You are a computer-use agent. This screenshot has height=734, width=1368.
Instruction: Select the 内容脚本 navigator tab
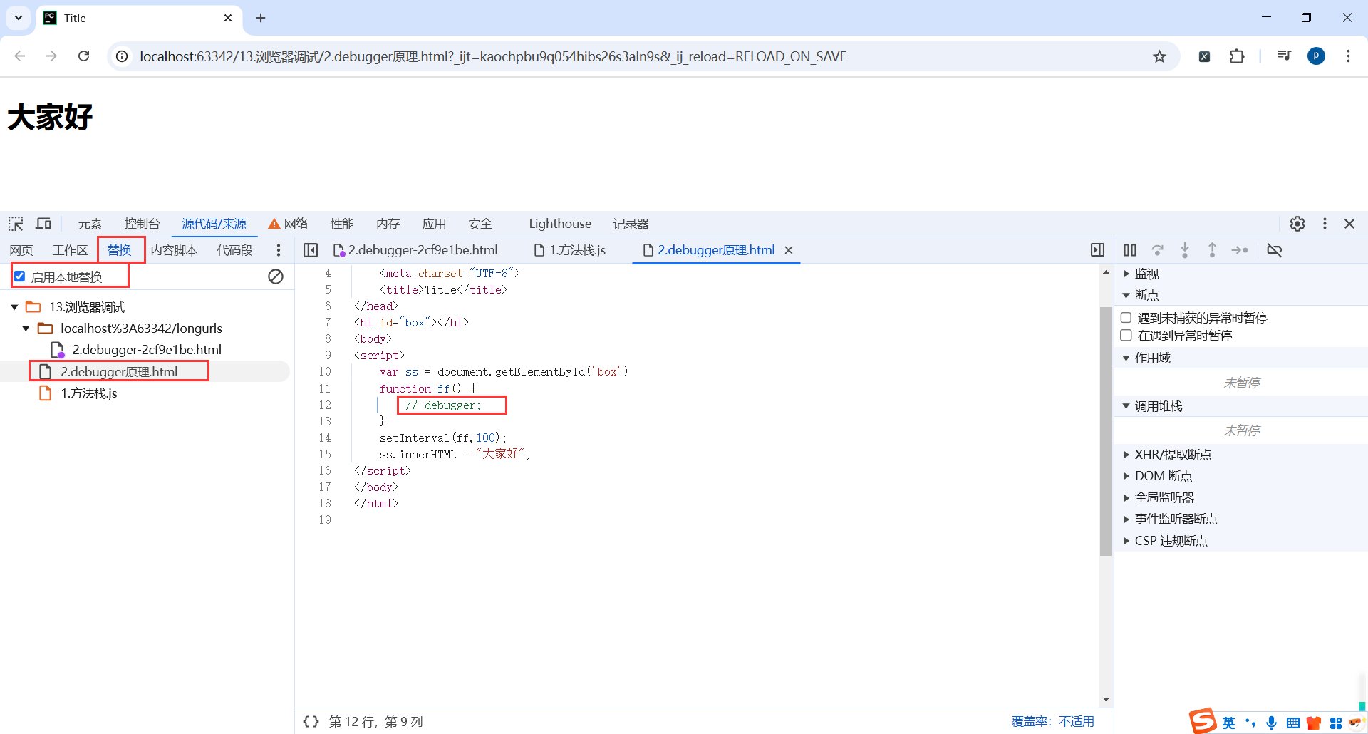(175, 250)
